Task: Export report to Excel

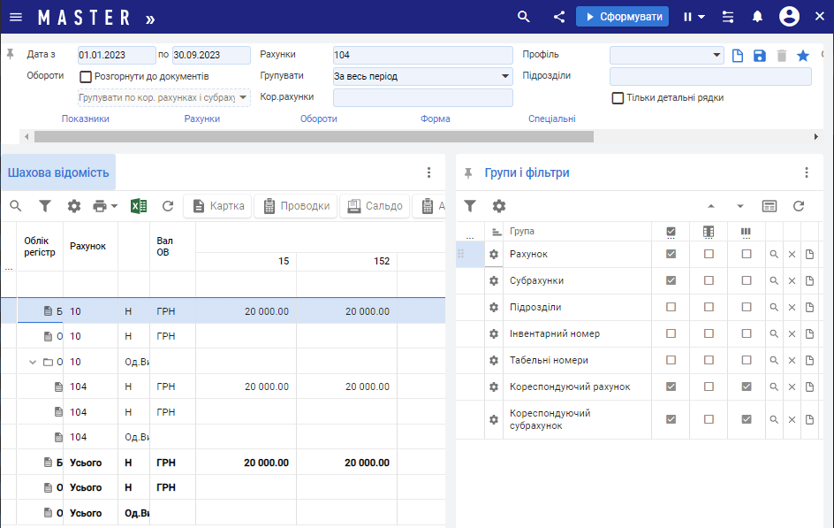Action: [139, 206]
